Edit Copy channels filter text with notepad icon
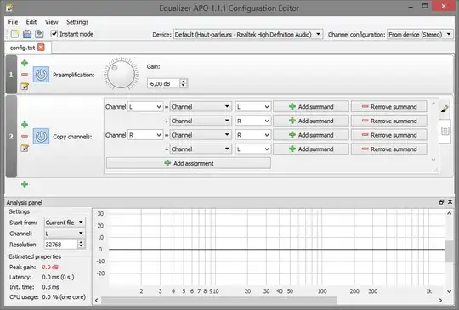The image size is (459, 310). [25, 148]
